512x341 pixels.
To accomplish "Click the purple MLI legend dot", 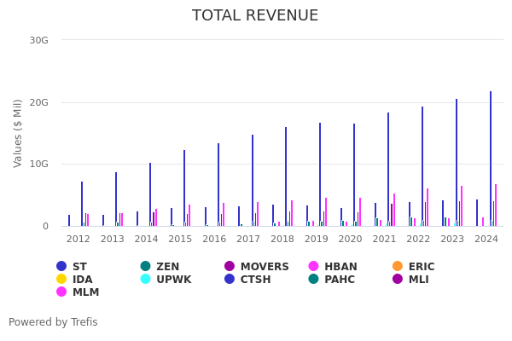I will [x=398, y=280].
